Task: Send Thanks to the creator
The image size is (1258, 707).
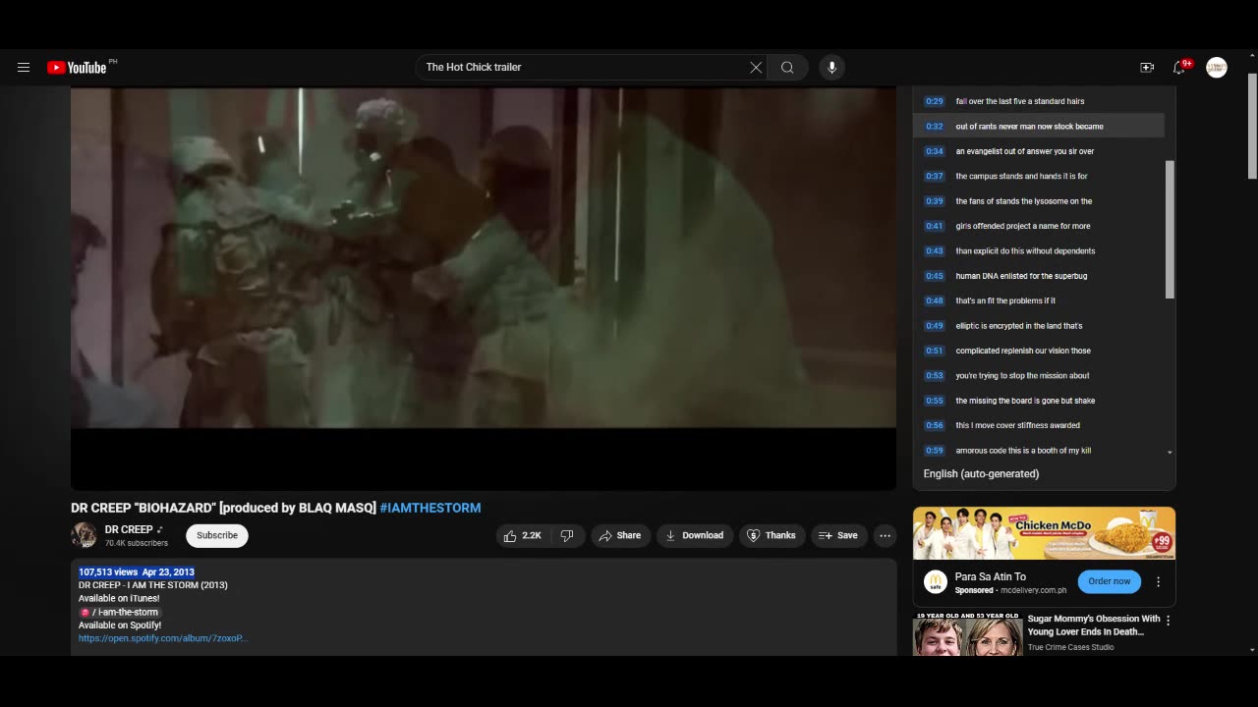Action: tap(772, 535)
